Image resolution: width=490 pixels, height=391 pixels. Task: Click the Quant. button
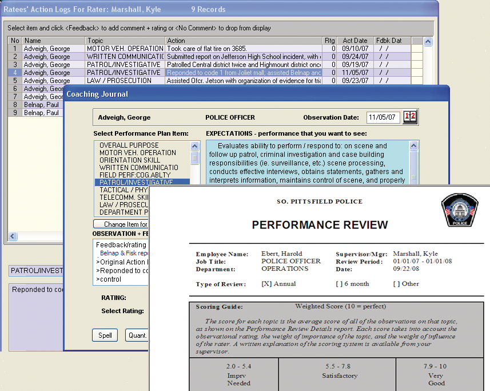click(x=137, y=335)
